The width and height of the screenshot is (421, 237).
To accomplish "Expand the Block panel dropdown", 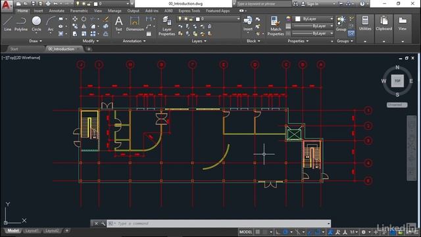I will (253, 41).
